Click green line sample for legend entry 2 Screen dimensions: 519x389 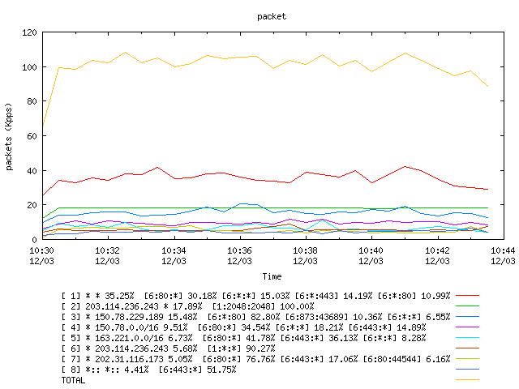[467, 306]
